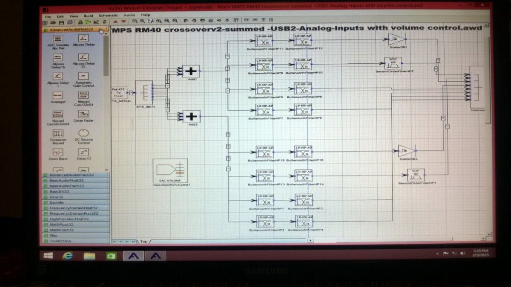Launch Internet Explorer from taskbar
Screen dimensions: 511x287
click(x=68, y=256)
